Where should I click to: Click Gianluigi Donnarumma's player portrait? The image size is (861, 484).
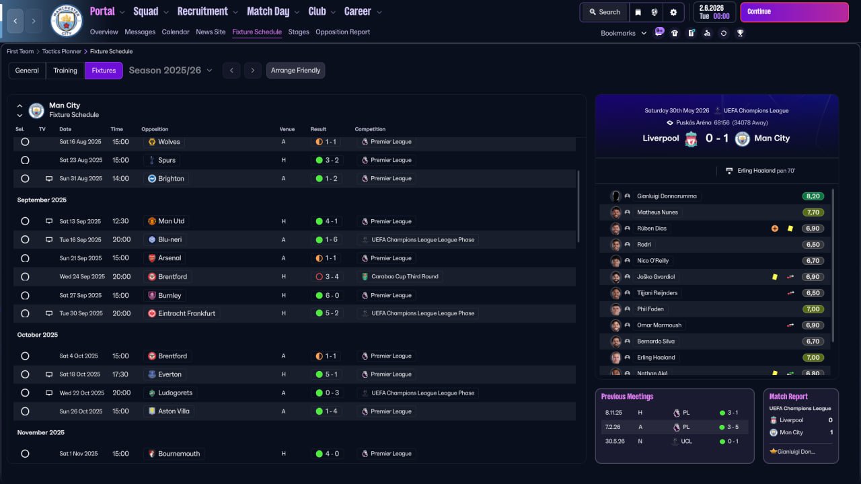615,196
